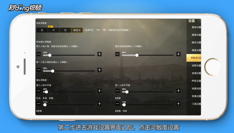Click the 28% first-person no-scope slider

coord(148,92)
